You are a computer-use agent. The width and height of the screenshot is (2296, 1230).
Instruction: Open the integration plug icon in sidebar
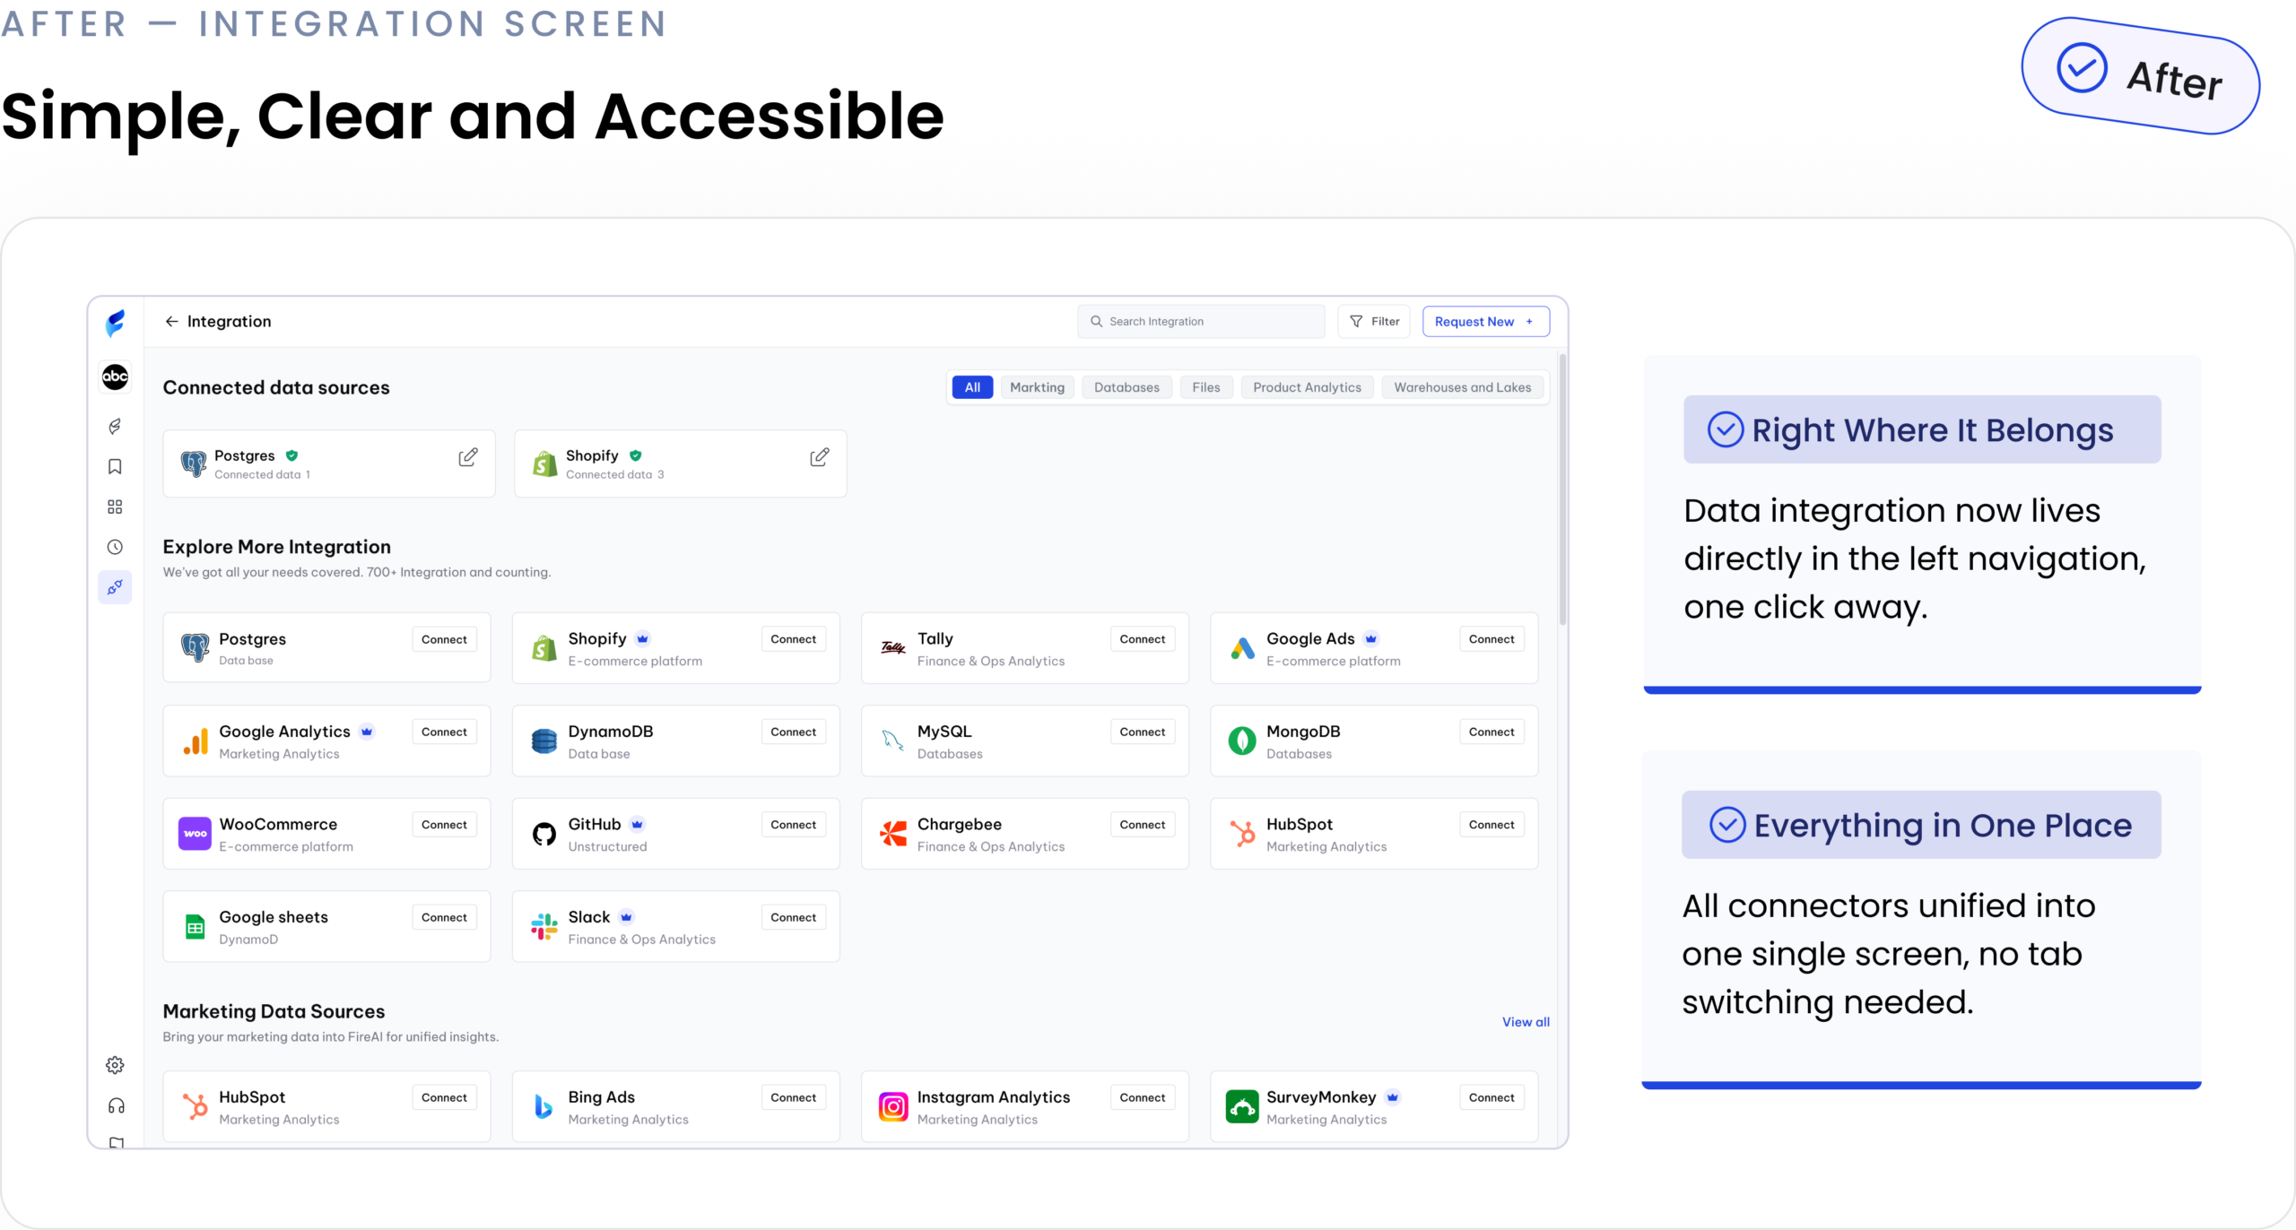pyautogui.click(x=115, y=587)
